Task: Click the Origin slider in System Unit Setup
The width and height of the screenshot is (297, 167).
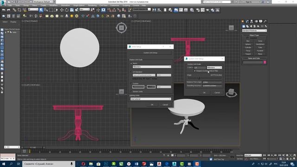Action: tap(199, 78)
